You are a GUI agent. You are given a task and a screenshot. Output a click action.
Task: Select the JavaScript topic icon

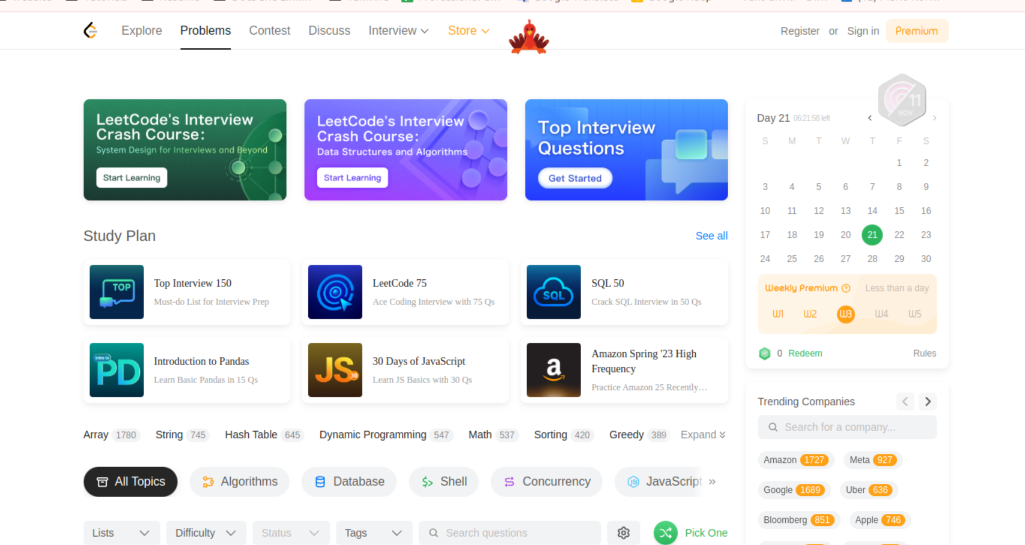[x=633, y=481]
